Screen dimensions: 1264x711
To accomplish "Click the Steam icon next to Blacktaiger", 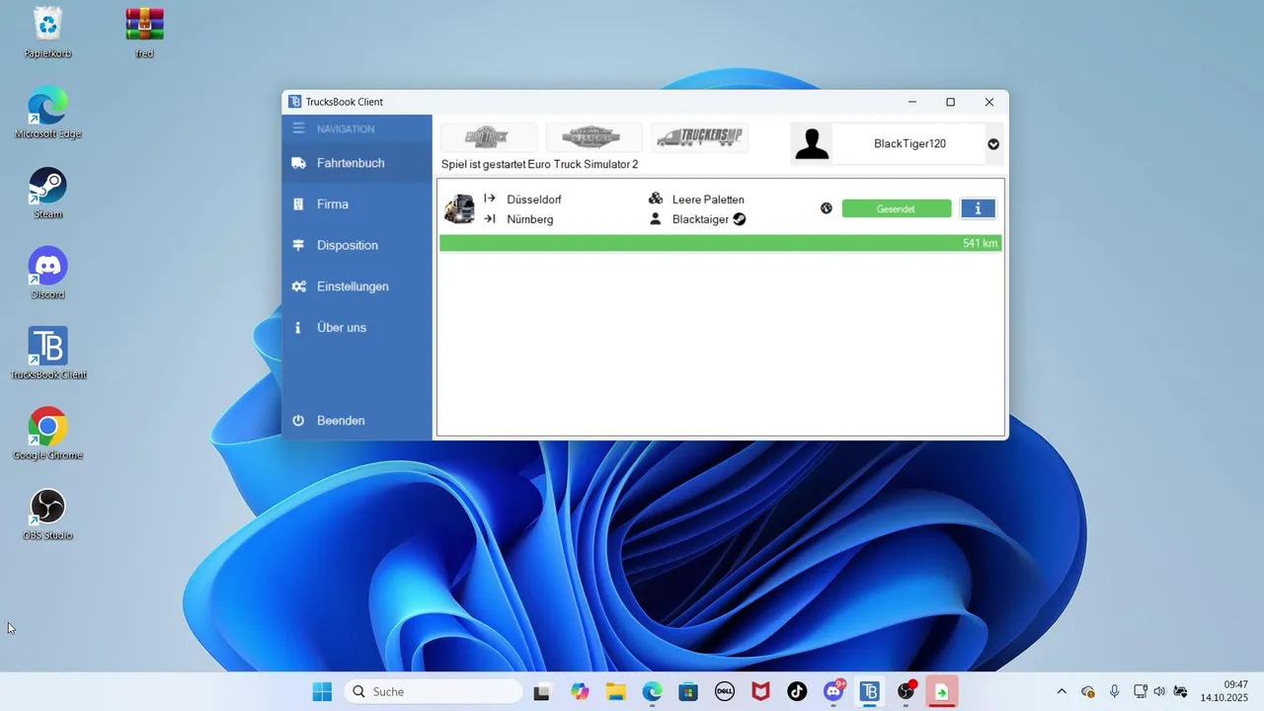I will tap(740, 219).
